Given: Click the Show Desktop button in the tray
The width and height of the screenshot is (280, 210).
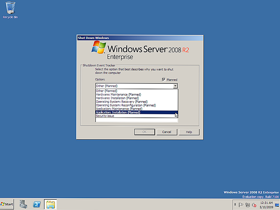Looking at the screenshot, I should click(277, 205).
